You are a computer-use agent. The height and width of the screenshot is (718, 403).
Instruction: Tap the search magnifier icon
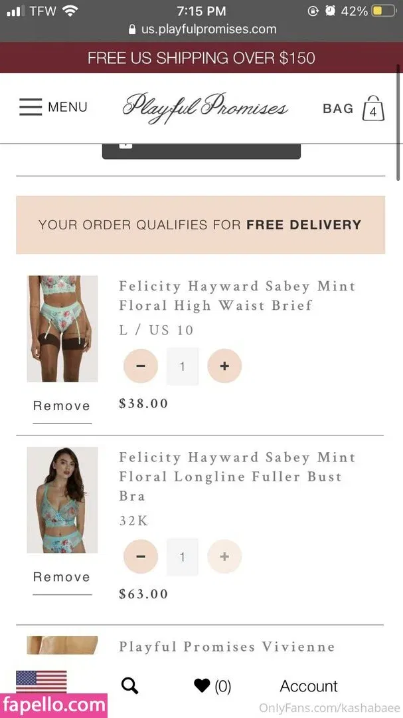[x=130, y=686]
